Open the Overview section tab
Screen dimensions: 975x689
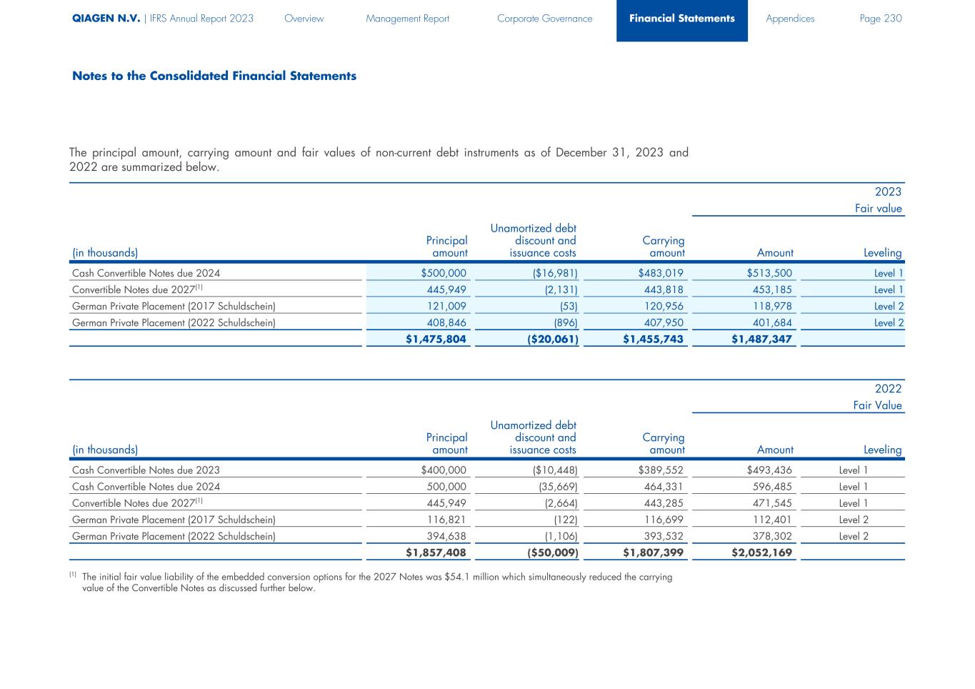[x=304, y=19]
